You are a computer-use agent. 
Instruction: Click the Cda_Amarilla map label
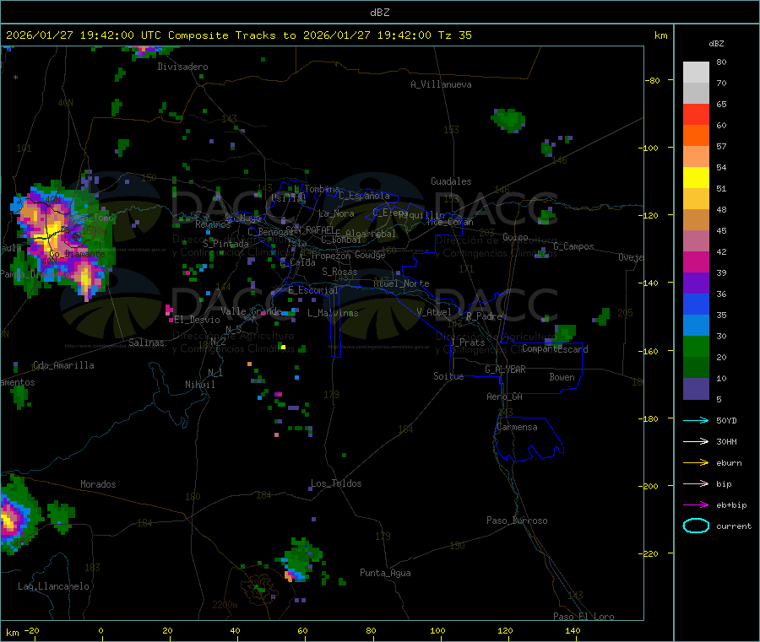pyautogui.click(x=63, y=365)
